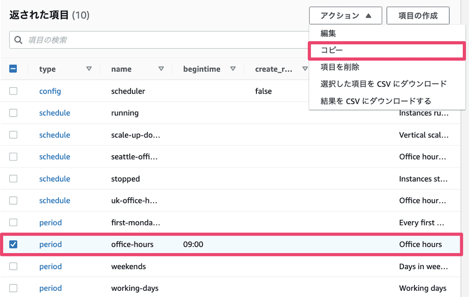The width and height of the screenshot is (469, 297).
Task: Click the search magnifier icon
Action: (19, 40)
